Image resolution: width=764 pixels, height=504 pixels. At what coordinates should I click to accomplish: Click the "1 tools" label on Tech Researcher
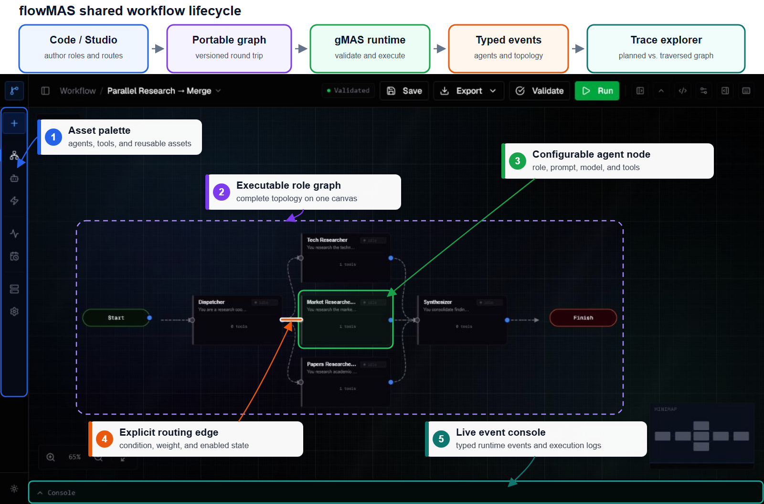[348, 264]
